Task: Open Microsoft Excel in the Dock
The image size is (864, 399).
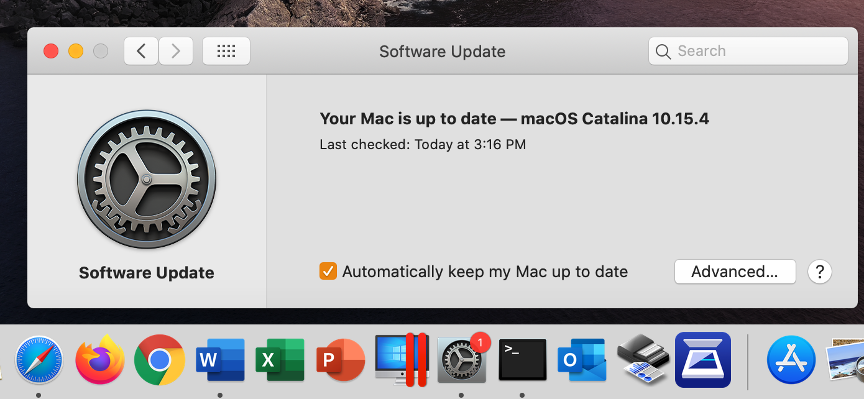Action: [280, 360]
